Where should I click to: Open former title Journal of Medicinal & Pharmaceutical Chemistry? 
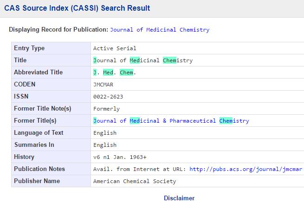171,121
